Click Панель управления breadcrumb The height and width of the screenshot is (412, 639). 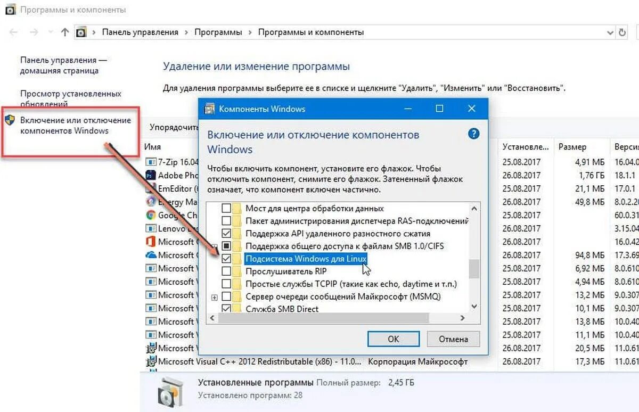[140, 32]
